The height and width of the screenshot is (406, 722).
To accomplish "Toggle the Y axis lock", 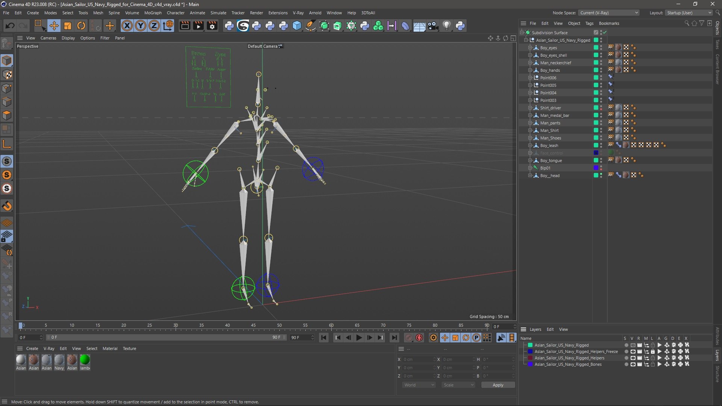I will [x=141, y=26].
